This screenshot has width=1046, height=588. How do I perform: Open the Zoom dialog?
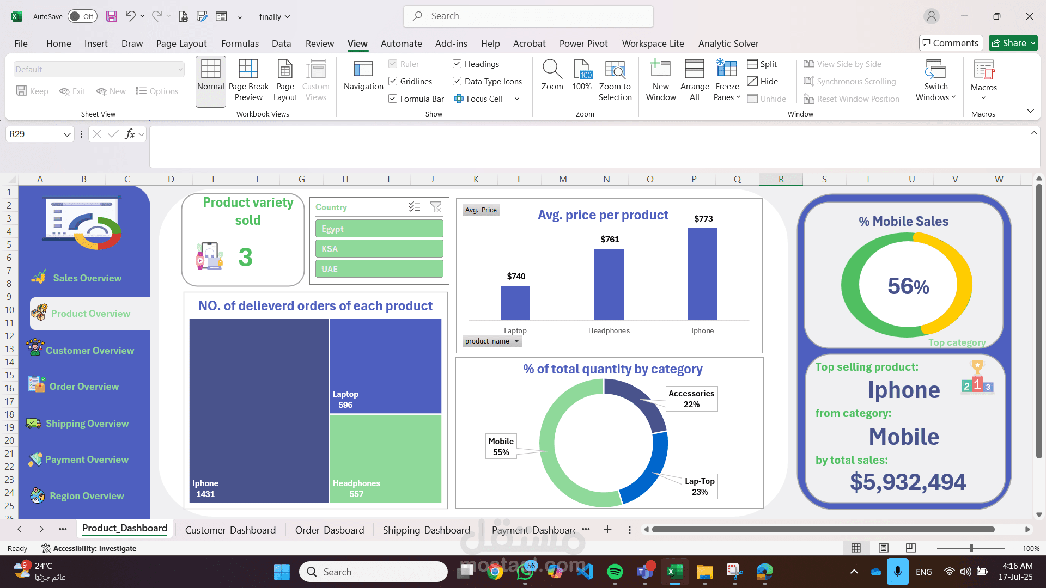tap(552, 76)
